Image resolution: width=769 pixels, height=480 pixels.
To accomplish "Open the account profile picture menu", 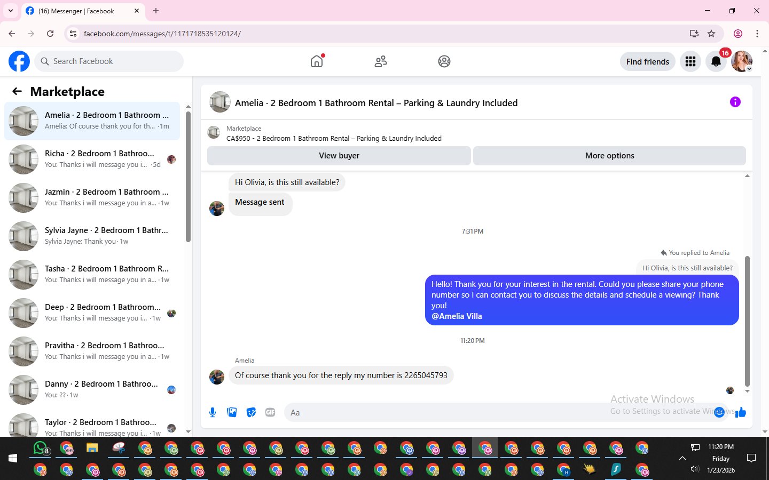I will (x=742, y=61).
